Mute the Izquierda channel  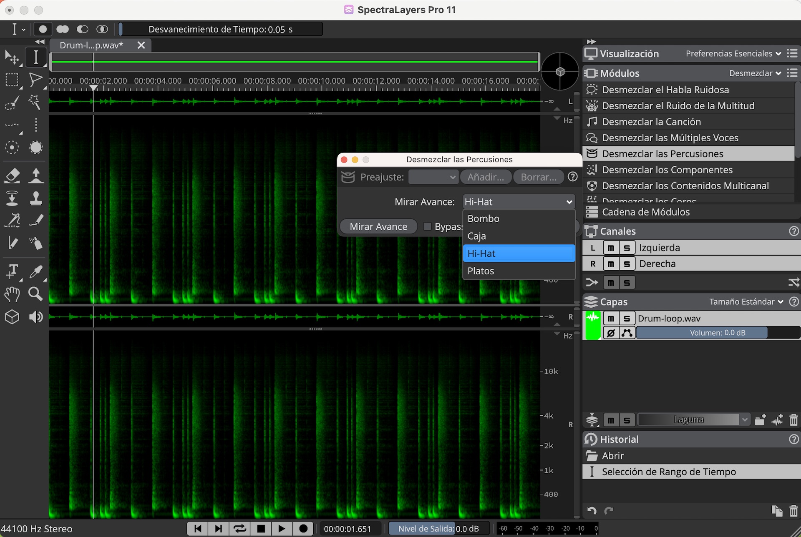coord(611,248)
